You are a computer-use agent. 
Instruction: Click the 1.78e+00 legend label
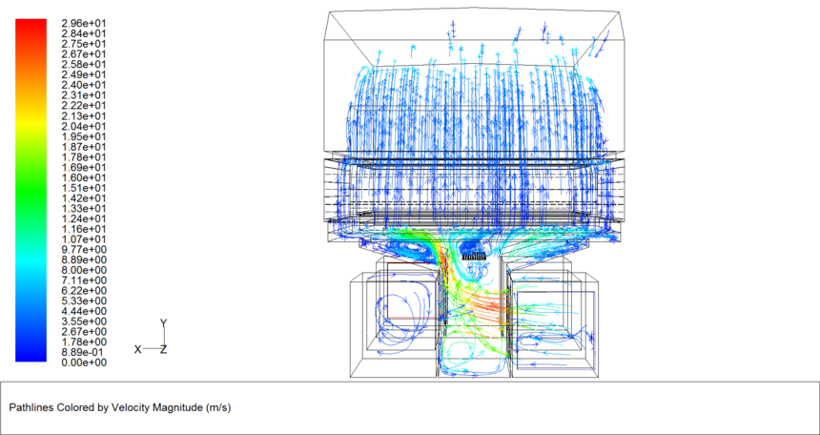(x=84, y=342)
